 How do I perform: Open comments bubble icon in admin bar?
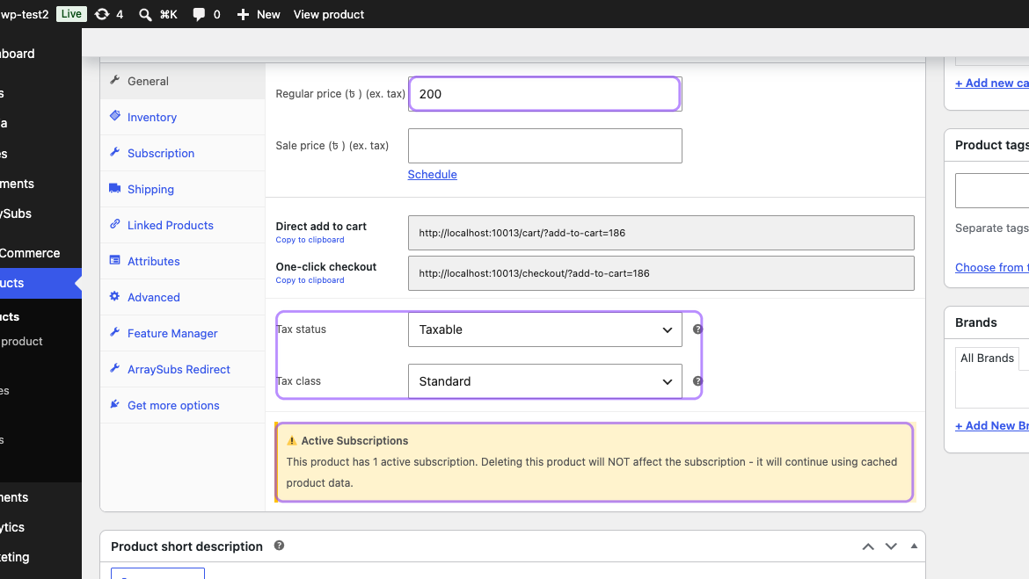pos(198,14)
